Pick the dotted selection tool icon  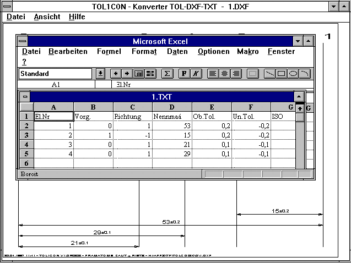click(x=253, y=74)
